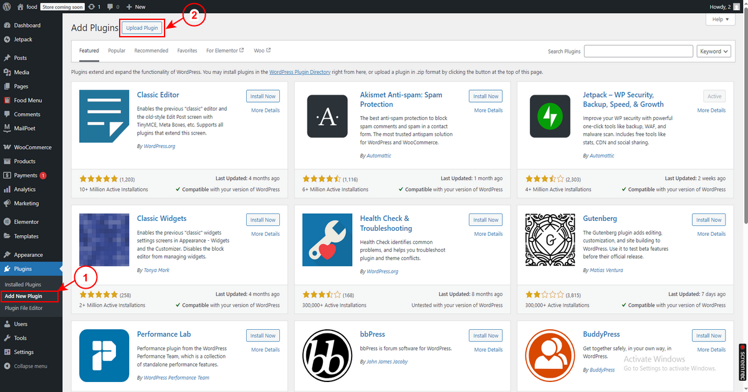Open the WordPress logo menu
Image resolution: width=748 pixels, height=392 pixels.
[x=6, y=6]
